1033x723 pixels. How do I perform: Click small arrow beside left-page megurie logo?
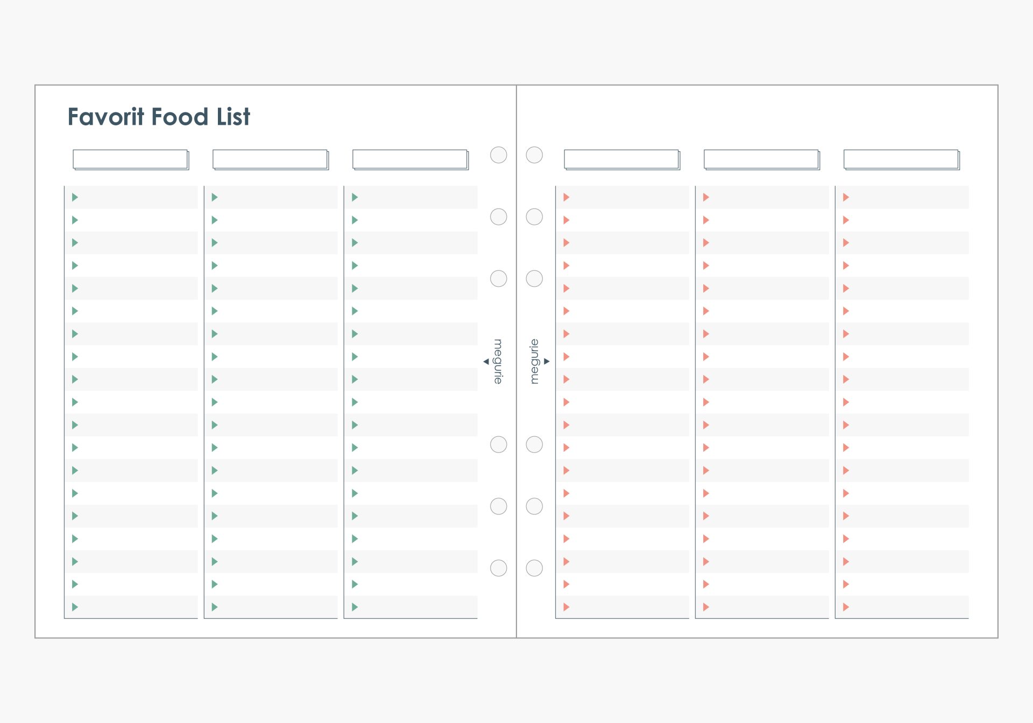tap(486, 361)
